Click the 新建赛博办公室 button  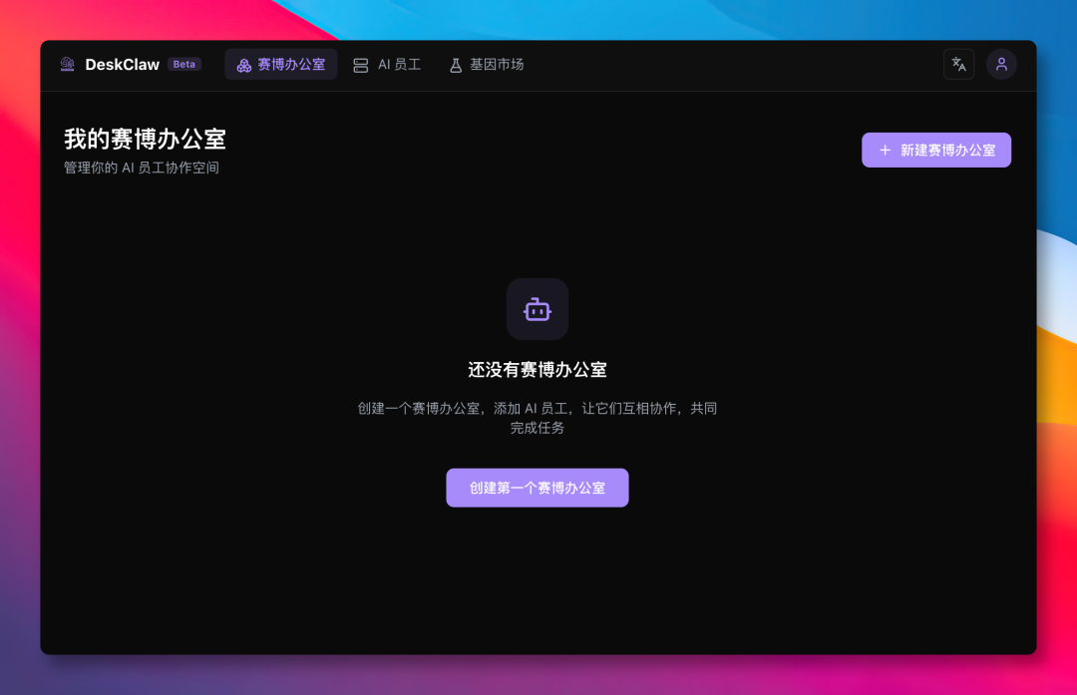coord(936,150)
